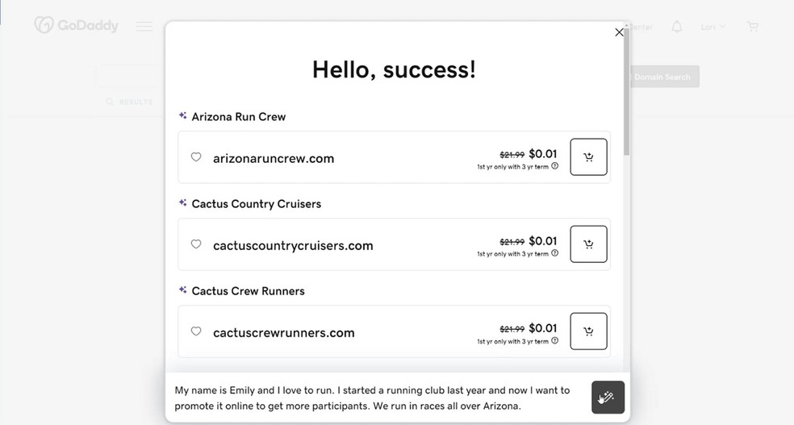Viewport: 794px width, 425px height.
Task: Select the arizonaruncrew.com domain name
Action: (x=274, y=158)
